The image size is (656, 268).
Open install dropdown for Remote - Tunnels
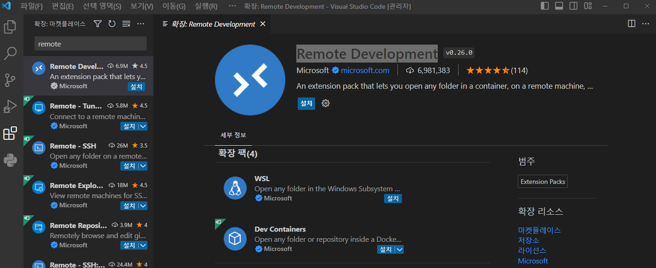click(143, 126)
